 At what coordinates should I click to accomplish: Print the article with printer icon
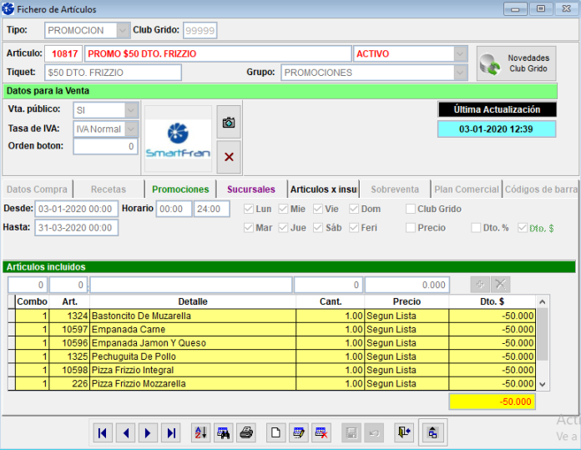pyautogui.click(x=246, y=432)
